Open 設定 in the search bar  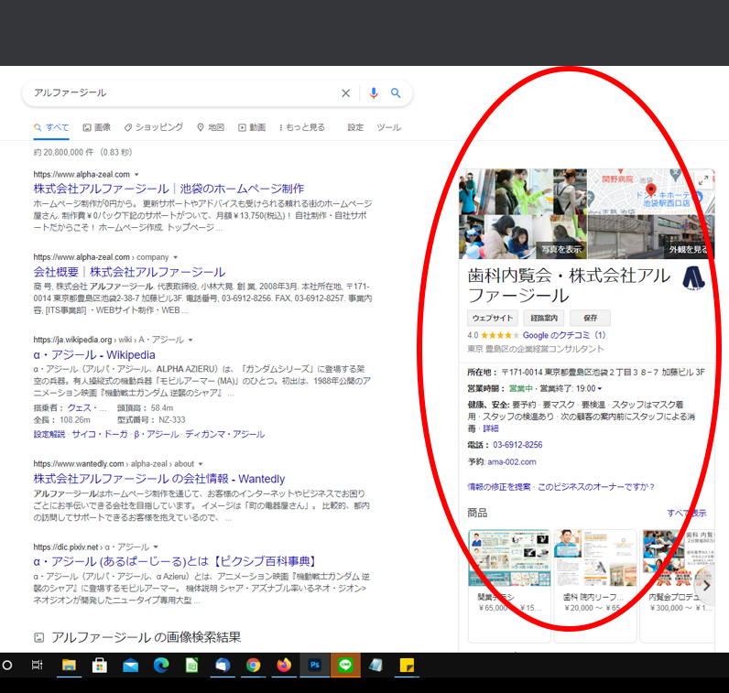click(355, 127)
